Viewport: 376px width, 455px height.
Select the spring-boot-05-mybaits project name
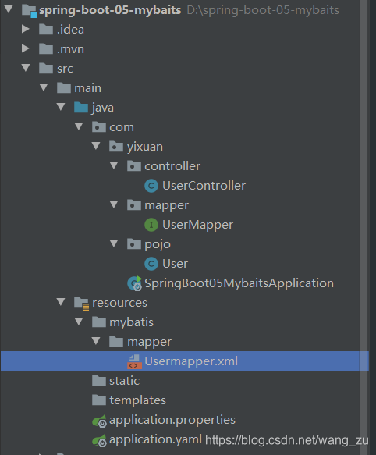[x=110, y=10]
